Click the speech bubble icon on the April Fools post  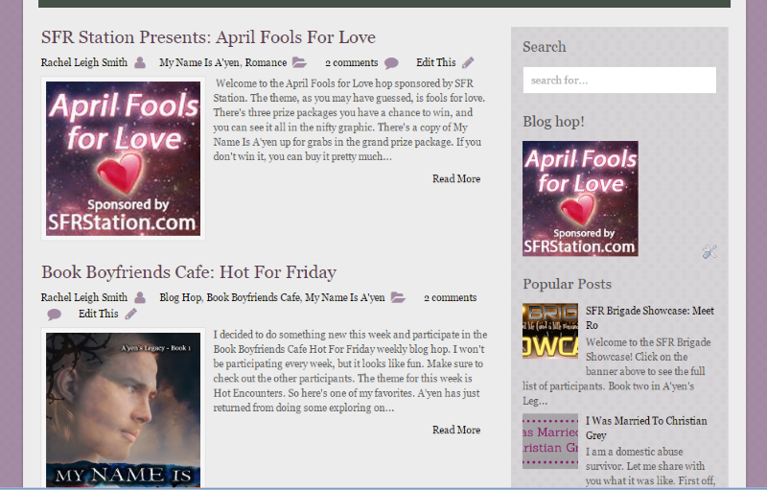click(x=391, y=63)
